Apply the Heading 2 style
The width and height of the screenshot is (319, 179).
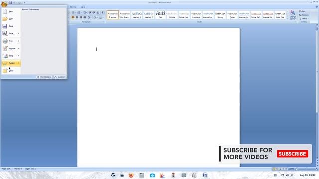pos(149,15)
